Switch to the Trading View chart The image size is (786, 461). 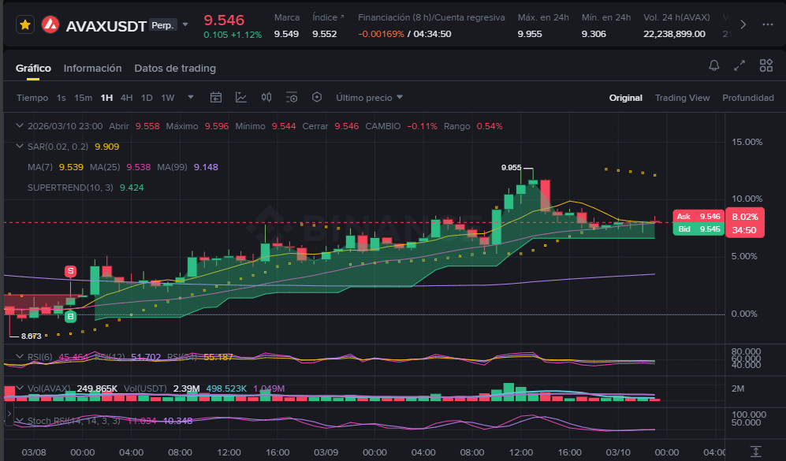click(x=682, y=98)
